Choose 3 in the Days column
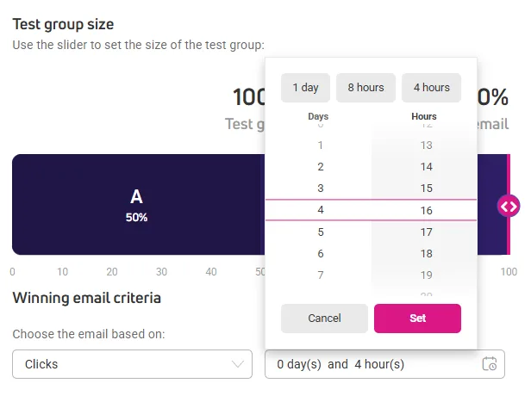This screenshot has width=531, height=402. pyautogui.click(x=321, y=189)
